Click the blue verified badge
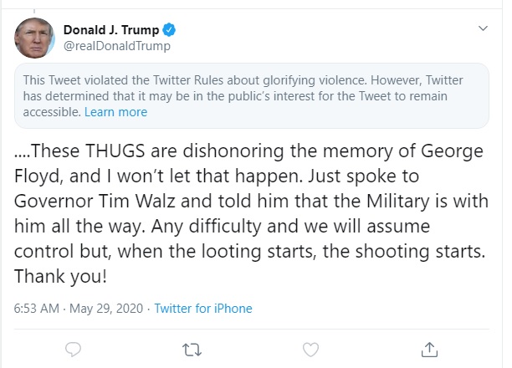512x368 pixels. (169, 31)
